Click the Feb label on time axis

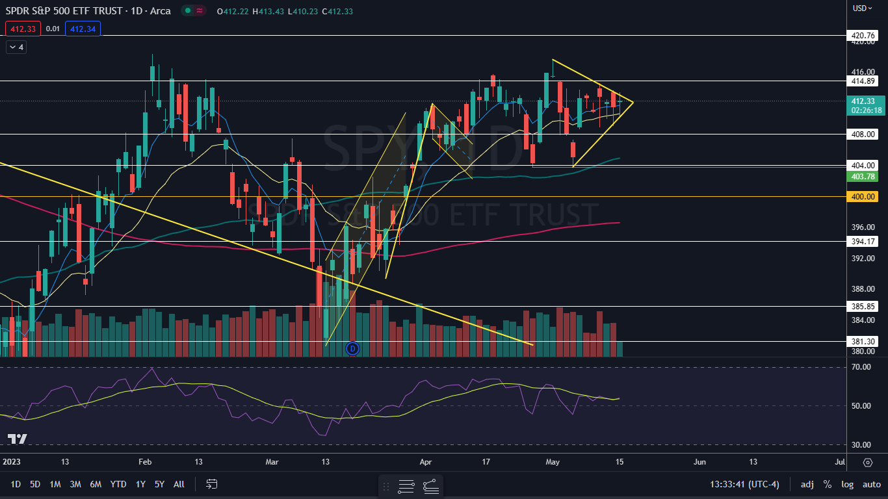click(x=145, y=462)
